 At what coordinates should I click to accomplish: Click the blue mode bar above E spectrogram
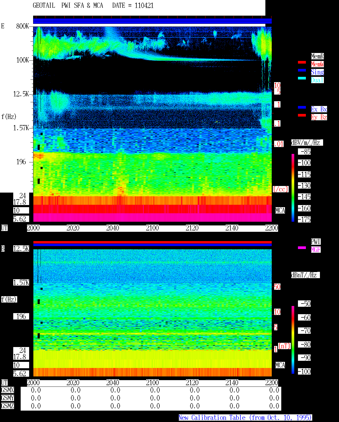point(152,21)
